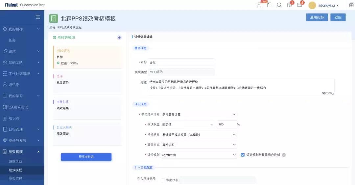
Task: Click the 名称 input field
Action: point(181,62)
